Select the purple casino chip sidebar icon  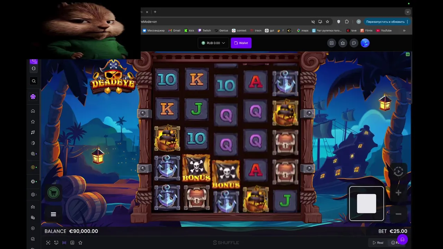(33, 97)
